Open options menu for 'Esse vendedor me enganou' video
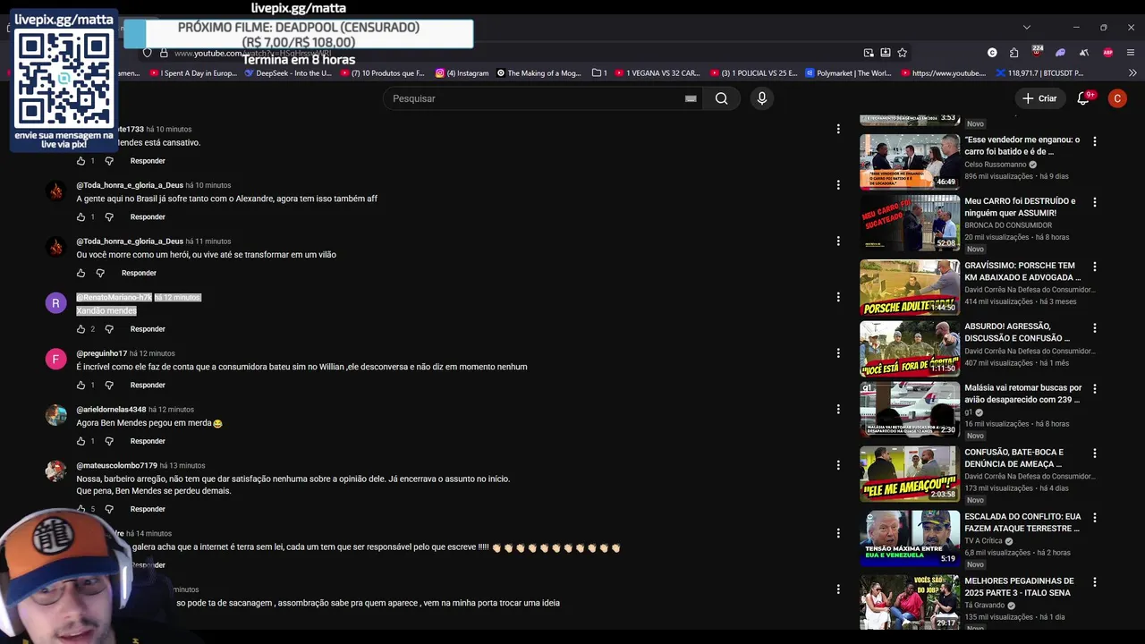This screenshot has height=644, width=1145. 1094,140
